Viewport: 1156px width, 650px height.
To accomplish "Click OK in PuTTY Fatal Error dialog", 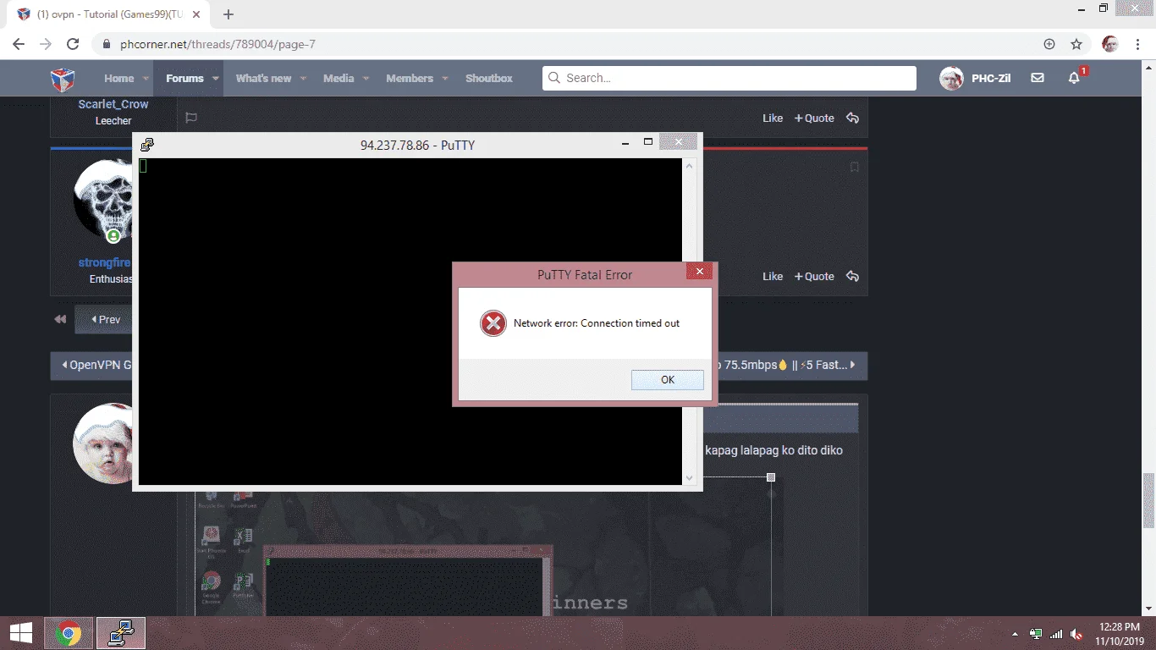I will click(x=667, y=380).
